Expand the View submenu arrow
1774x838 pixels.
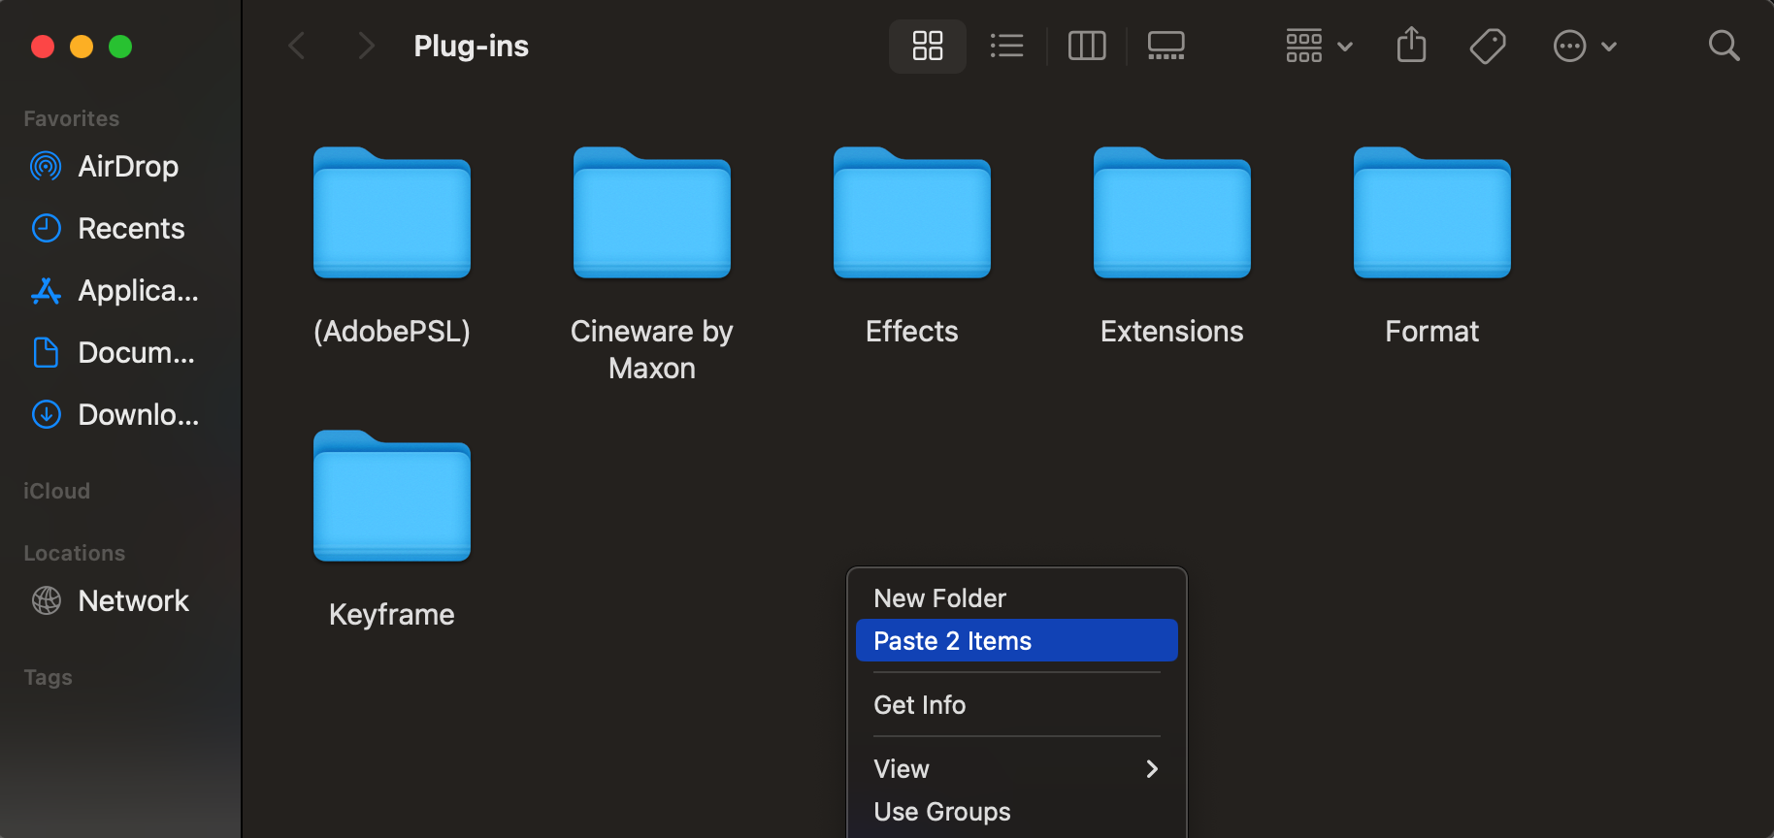1152,769
